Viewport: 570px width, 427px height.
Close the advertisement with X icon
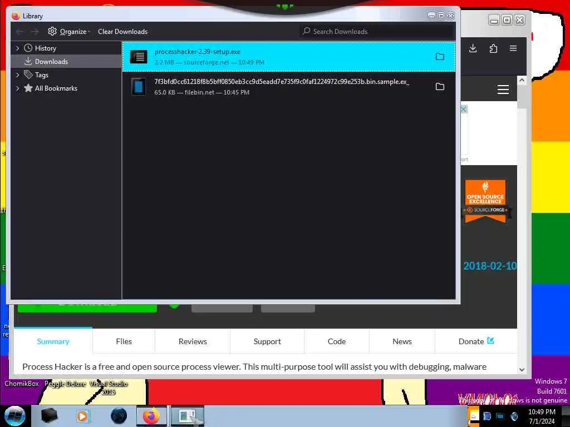click(464, 109)
